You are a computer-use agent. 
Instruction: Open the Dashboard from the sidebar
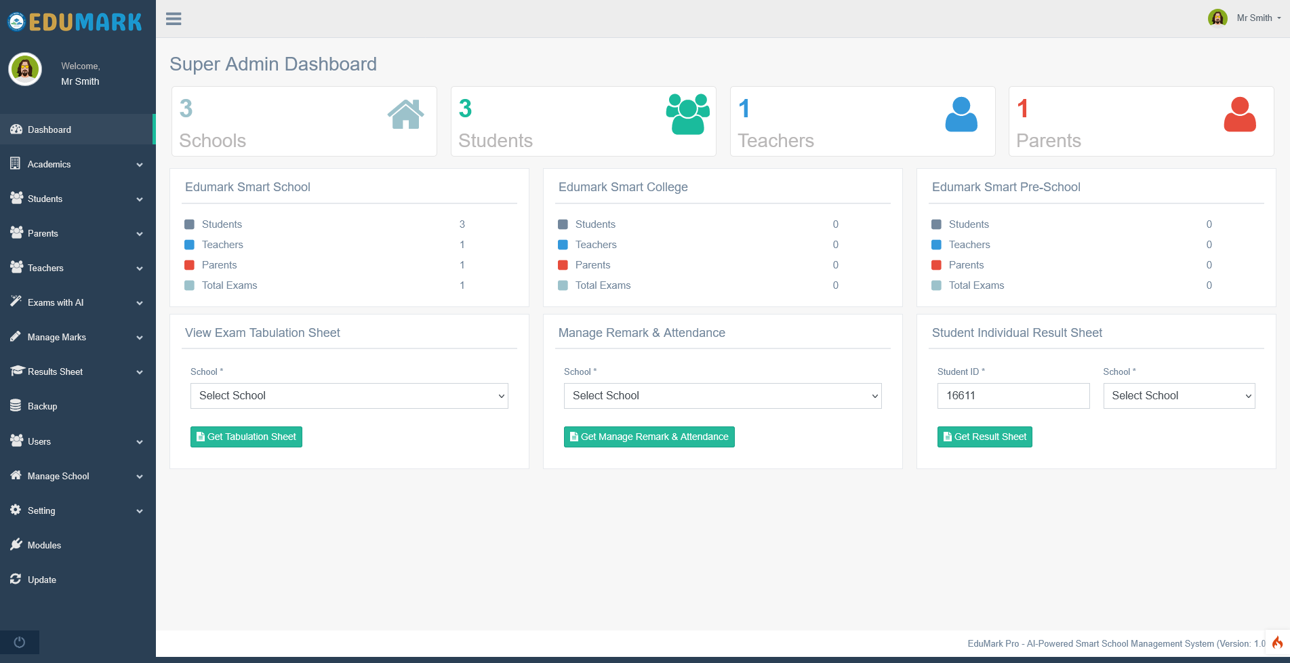[x=49, y=129]
